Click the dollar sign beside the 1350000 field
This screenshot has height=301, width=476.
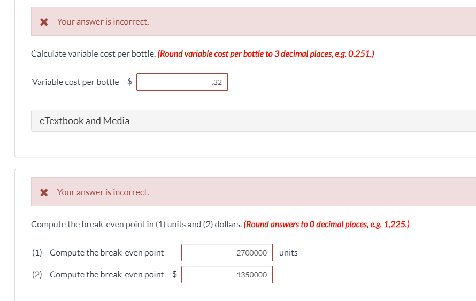click(x=174, y=274)
